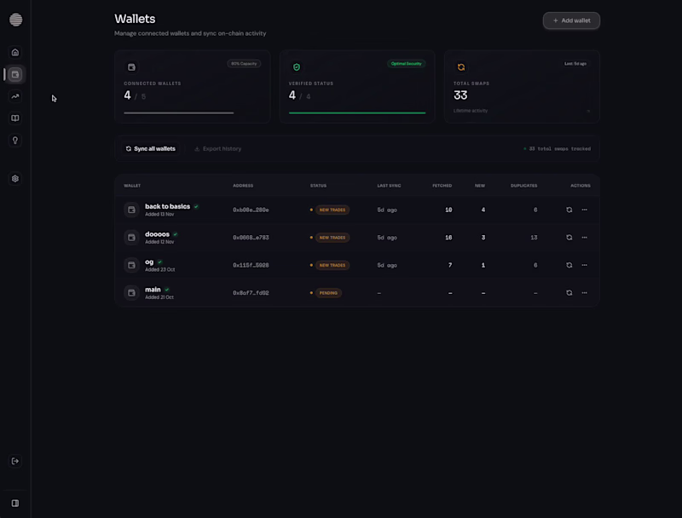Click the Wallet column header
This screenshot has height=518, width=682.
pos(132,186)
